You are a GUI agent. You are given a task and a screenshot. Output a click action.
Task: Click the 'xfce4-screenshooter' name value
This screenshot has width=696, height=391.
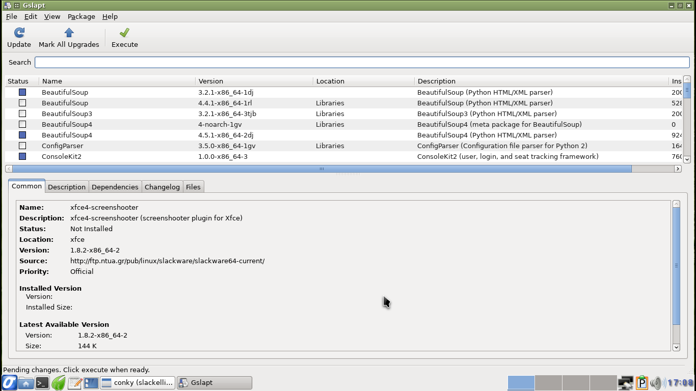click(104, 207)
